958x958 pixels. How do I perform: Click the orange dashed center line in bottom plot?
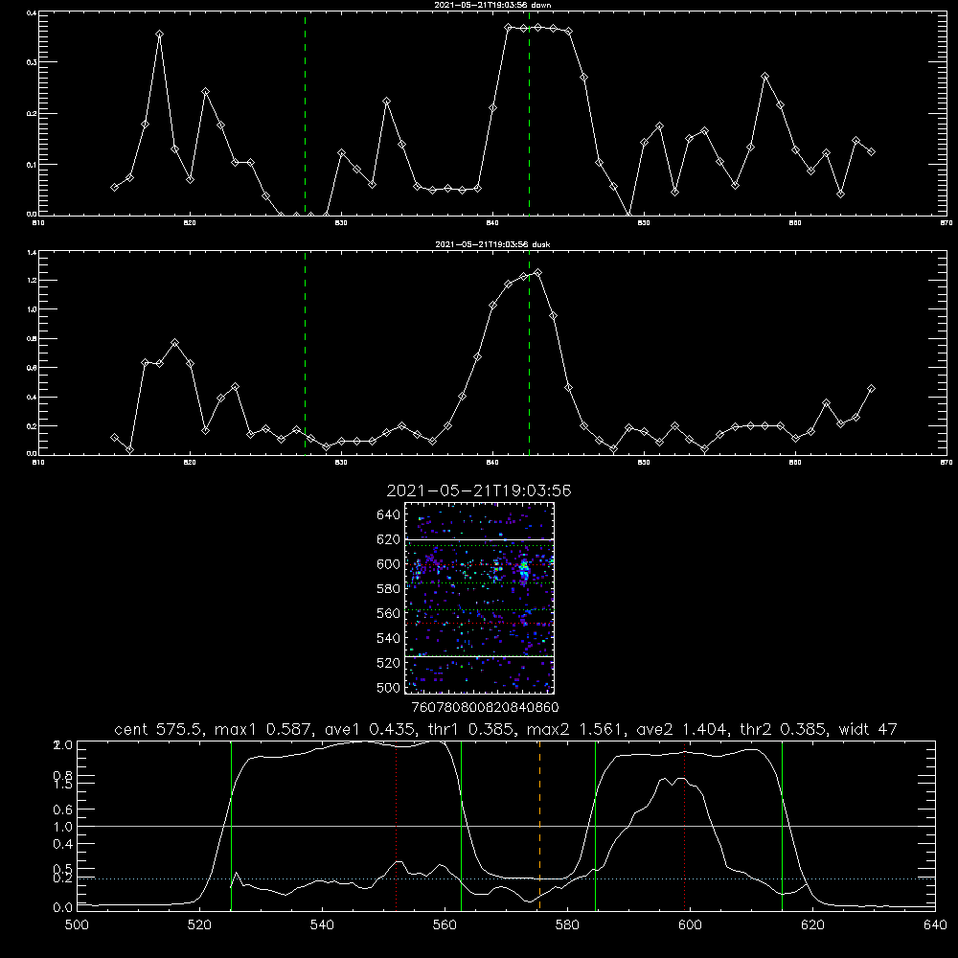point(539,826)
